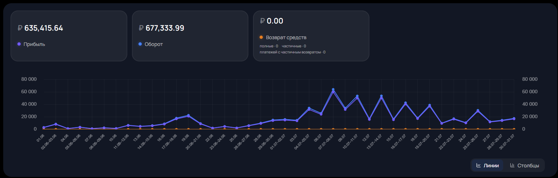Click the 22.06 x-axis date label

pos(209,137)
